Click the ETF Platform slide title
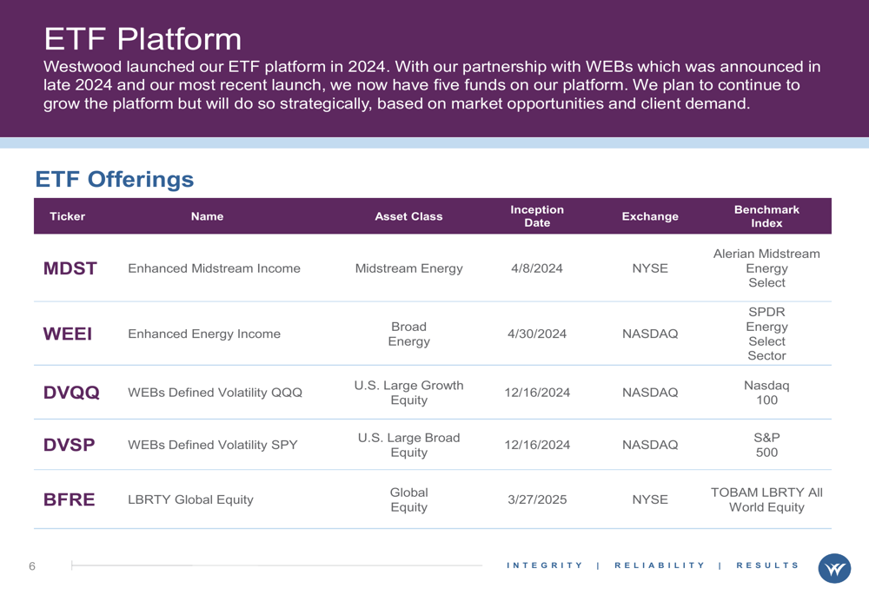869x595 pixels. pyautogui.click(x=143, y=39)
